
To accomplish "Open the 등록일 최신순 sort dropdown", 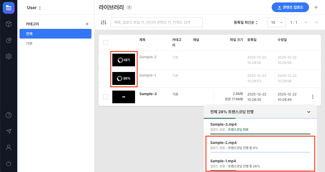I will click(245, 22).
